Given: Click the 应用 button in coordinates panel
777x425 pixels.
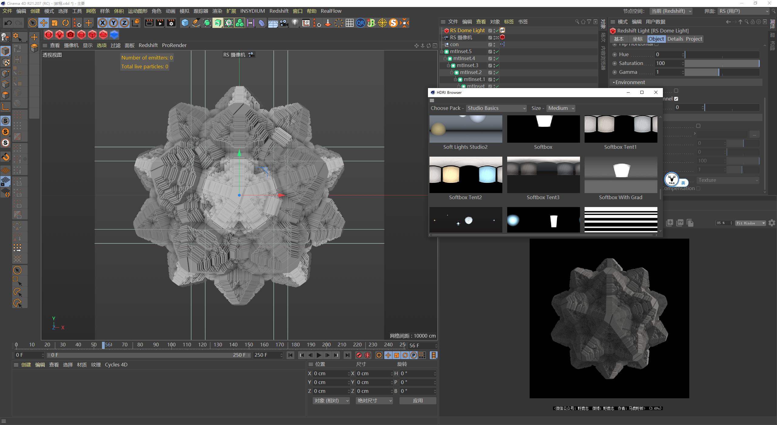Looking at the screenshot, I should [x=418, y=400].
